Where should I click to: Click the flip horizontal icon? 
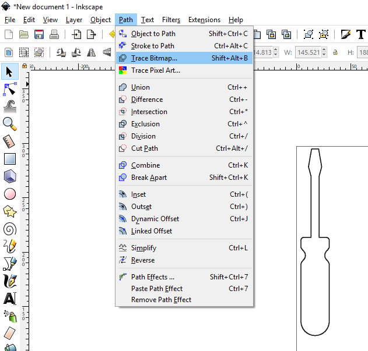tap(92, 52)
